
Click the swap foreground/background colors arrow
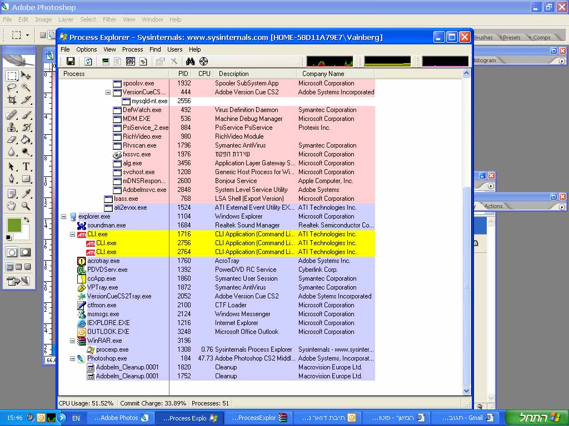[x=26, y=220]
